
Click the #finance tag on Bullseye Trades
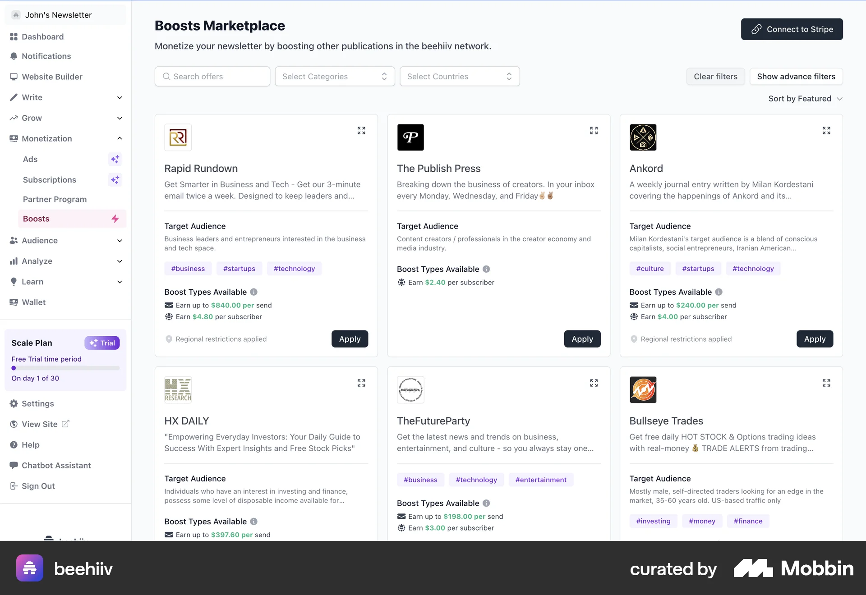click(x=748, y=521)
